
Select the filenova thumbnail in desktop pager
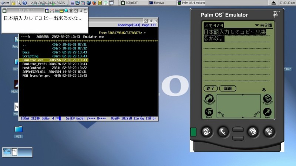click(7, 151)
